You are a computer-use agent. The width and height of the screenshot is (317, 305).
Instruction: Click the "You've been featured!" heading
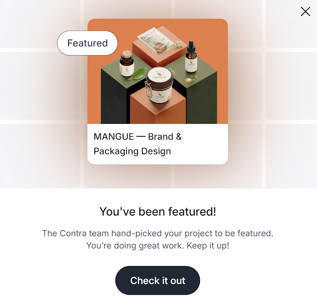coord(158,211)
